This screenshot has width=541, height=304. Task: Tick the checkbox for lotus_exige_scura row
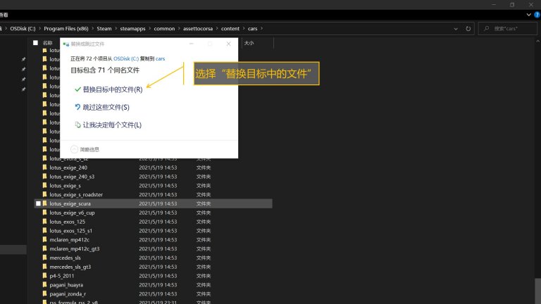coord(38,203)
